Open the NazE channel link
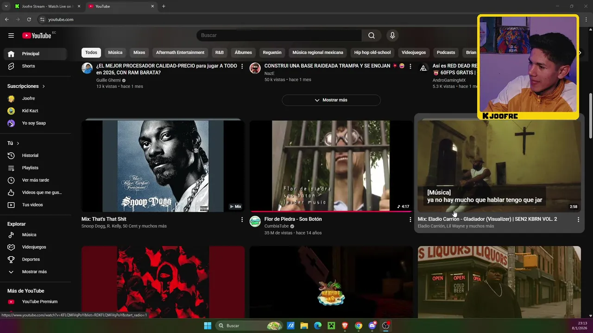This screenshot has height=333, width=593. coord(270,74)
